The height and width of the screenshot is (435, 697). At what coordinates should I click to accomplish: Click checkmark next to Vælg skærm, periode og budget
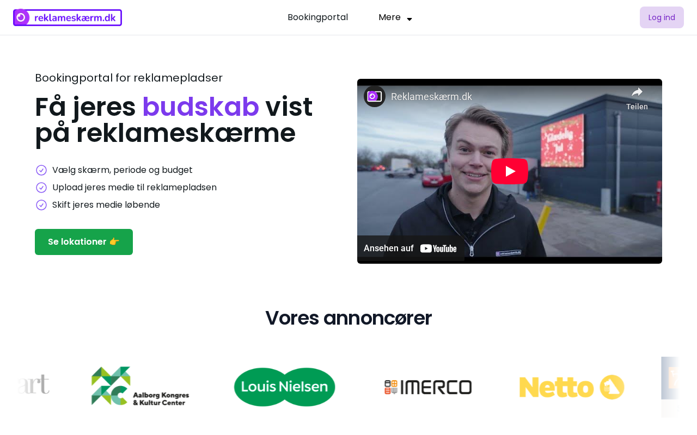pyautogui.click(x=41, y=170)
